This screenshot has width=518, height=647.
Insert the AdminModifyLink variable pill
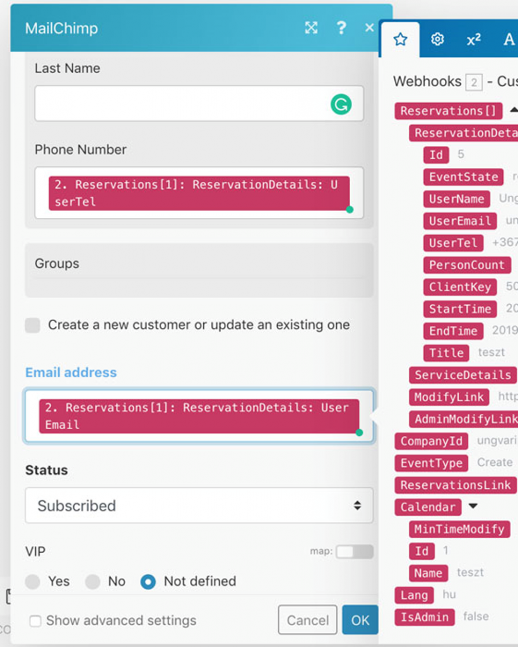(x=464, y=419)
